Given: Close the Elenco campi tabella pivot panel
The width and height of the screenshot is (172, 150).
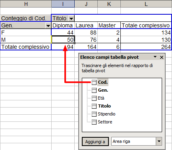Looking at the screenshot, I should 162,57.
